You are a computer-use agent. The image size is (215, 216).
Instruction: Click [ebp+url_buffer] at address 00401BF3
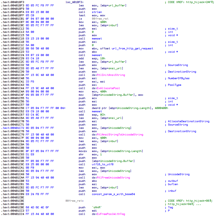point(113,6)
